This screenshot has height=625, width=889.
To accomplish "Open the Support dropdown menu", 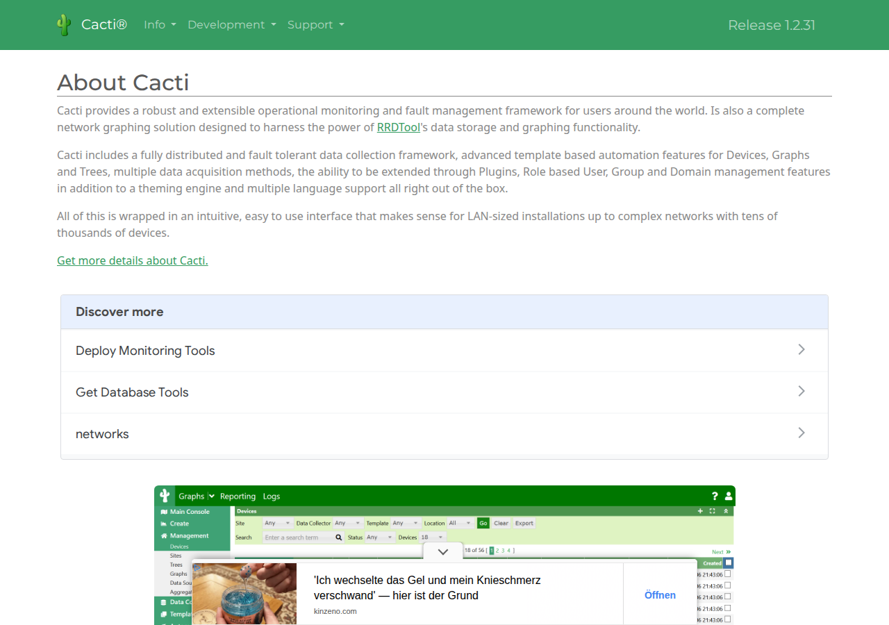I will point(316,25).
